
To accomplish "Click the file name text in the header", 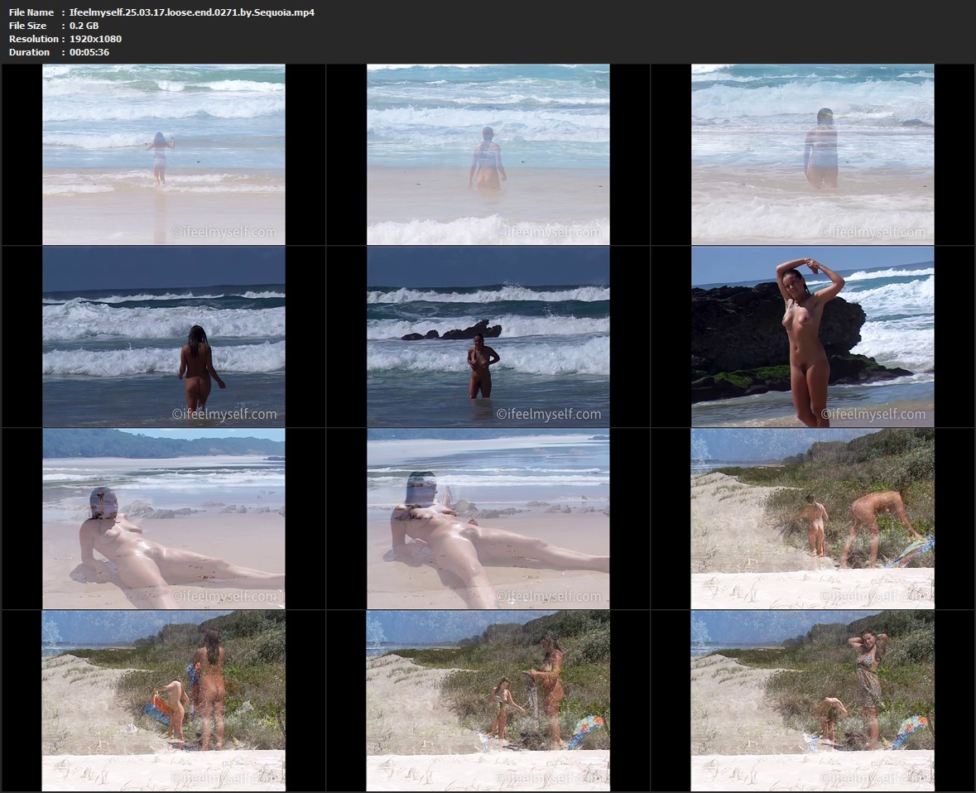I will [x=191, y=12].
